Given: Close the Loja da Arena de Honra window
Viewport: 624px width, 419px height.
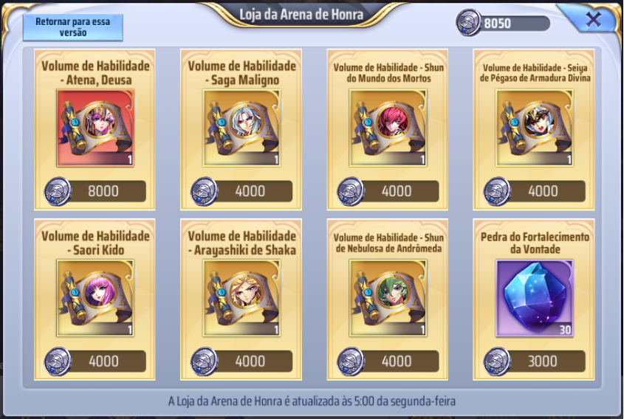Looking at the screenshot, I should (x=593, y=19).
